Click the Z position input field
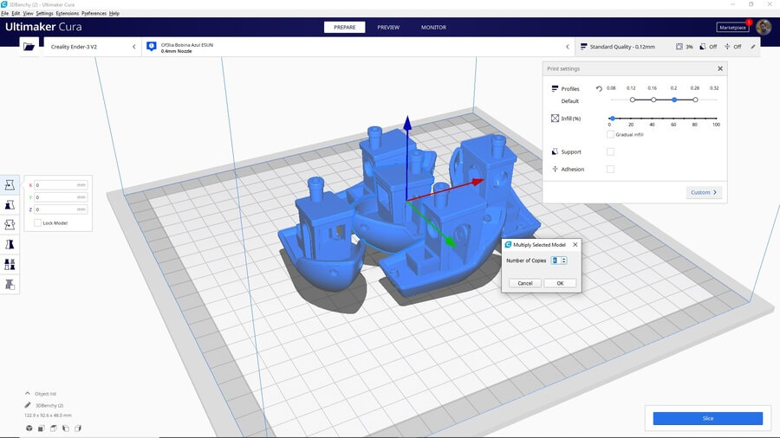The width and height of the screenshot is (780, 438). [61, 209]
